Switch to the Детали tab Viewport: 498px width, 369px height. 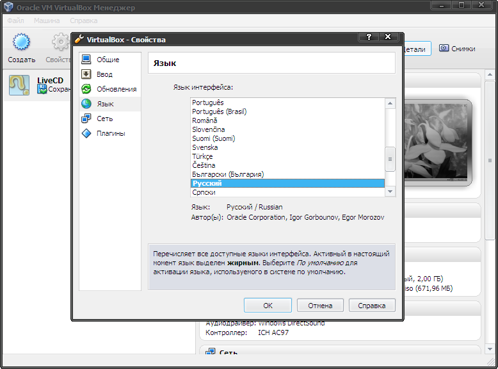[417, 49]
